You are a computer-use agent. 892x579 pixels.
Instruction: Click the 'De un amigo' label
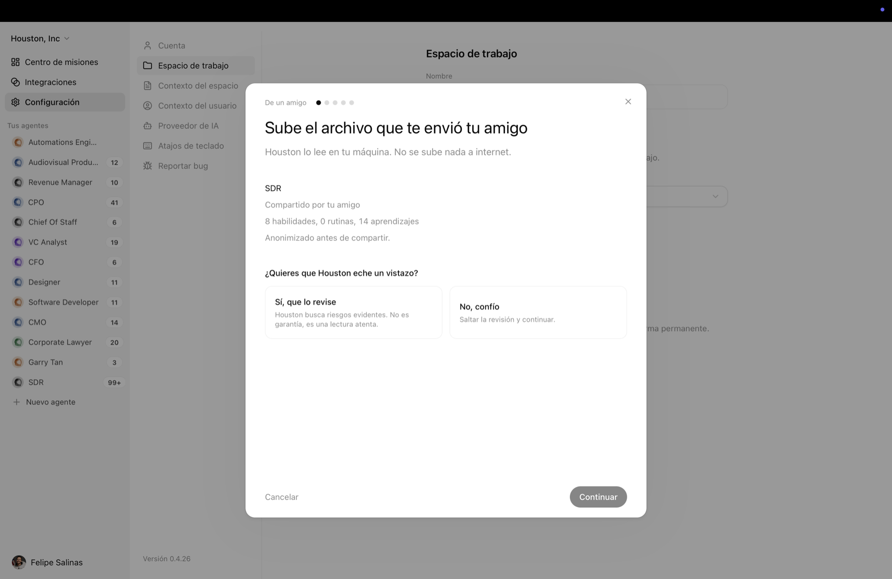pyautogui.click(x=285, y=103)
